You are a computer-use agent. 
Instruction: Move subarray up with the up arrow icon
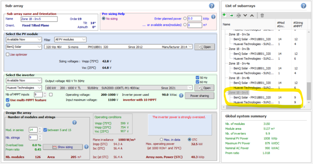pyautogui.click(x=252, y=15)
